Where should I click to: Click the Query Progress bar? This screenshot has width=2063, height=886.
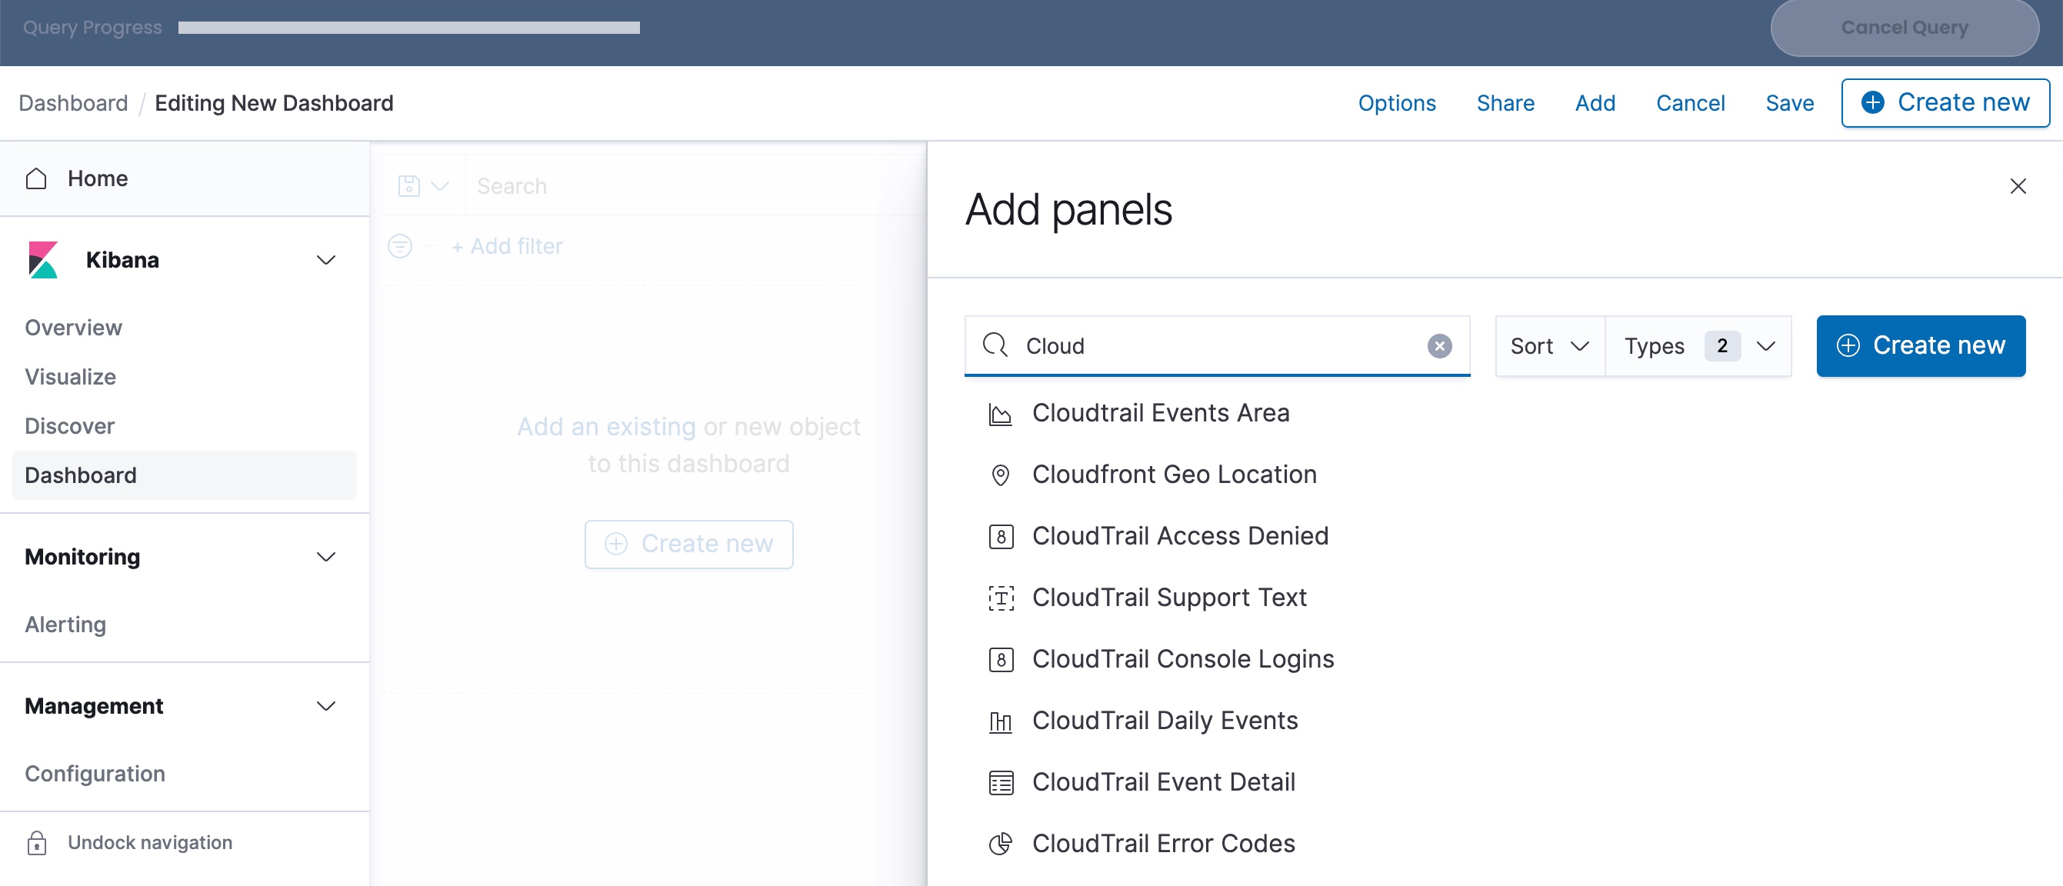(408, 27)
